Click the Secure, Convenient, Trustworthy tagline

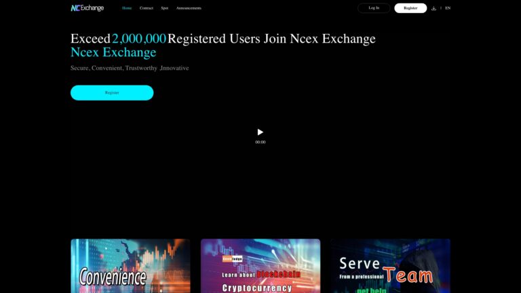click(130, 68)
